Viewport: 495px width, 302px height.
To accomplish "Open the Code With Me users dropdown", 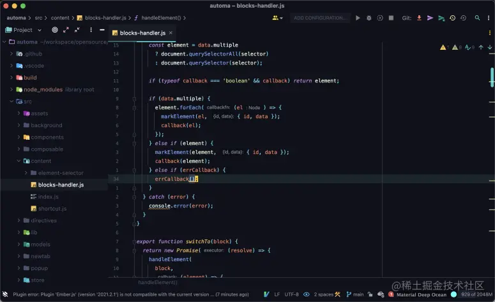I will click(x=277, y=18).
